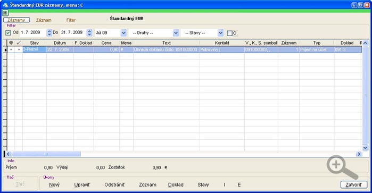
Task: Click the Mena column header
Action: [x=126, y=43]
